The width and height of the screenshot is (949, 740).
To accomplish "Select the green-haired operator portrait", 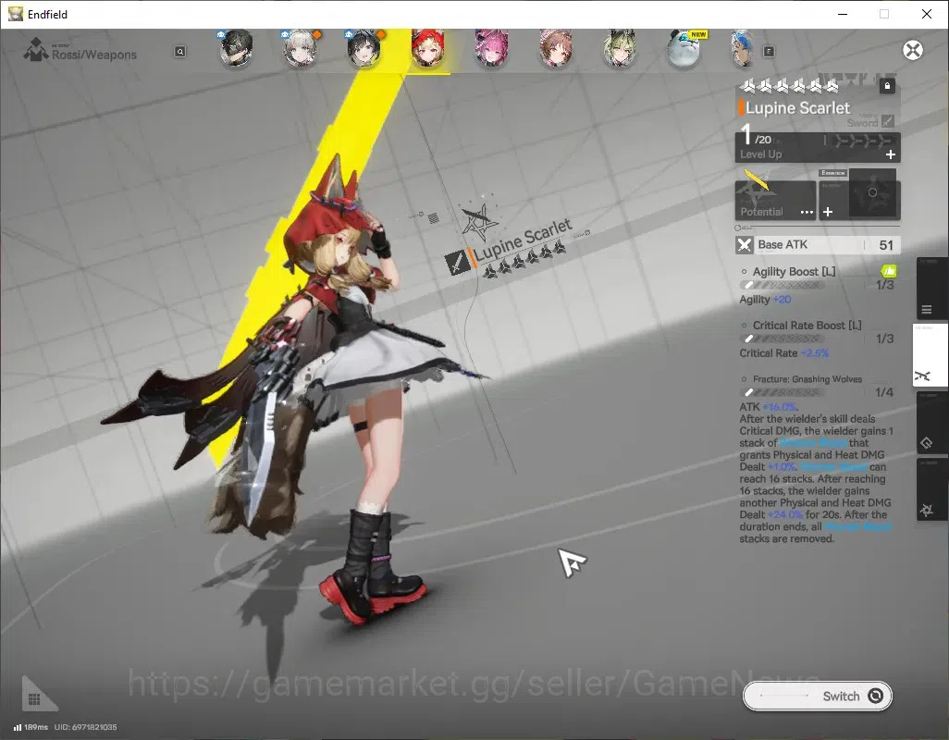I will pos(619,48).
